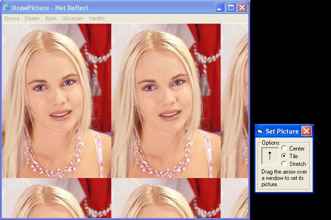This screenshot has width=331, height=220.
Task: Click the up arrow picture box
Action: point(270,156)
